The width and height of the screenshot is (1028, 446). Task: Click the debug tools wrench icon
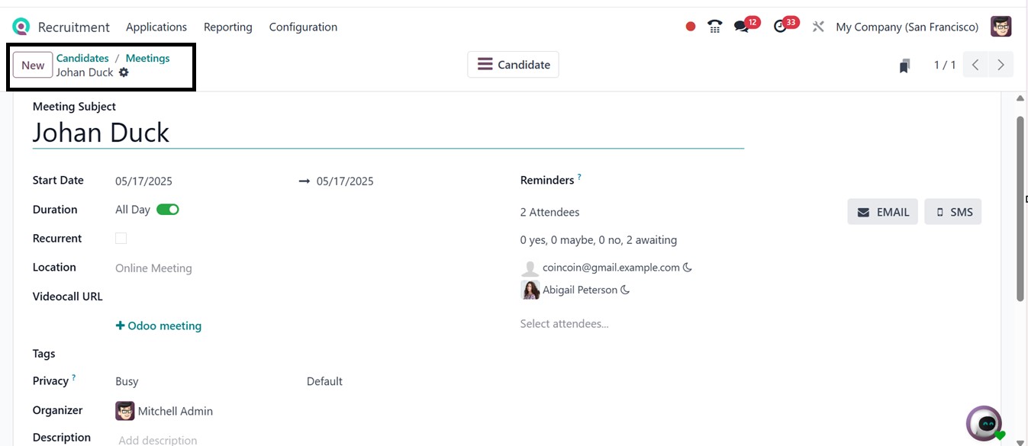pos(818,27)
